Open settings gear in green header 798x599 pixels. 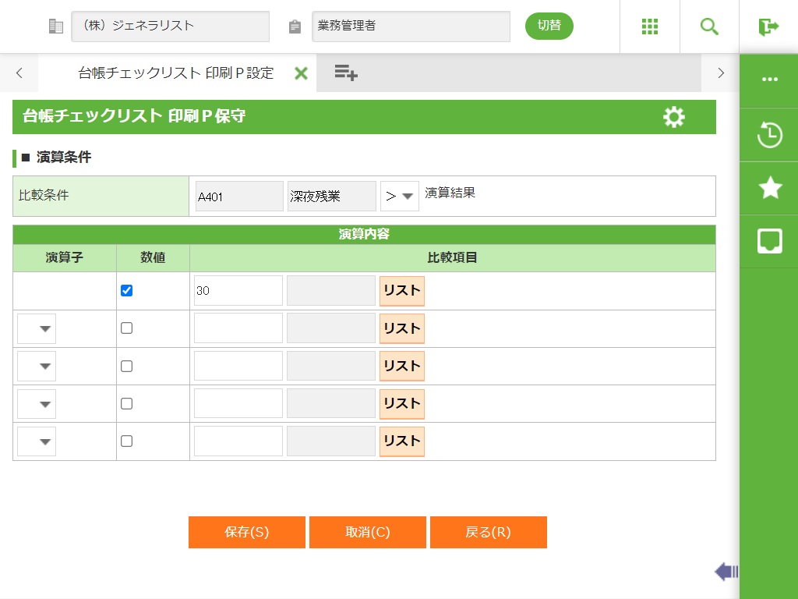coord(673,117)
